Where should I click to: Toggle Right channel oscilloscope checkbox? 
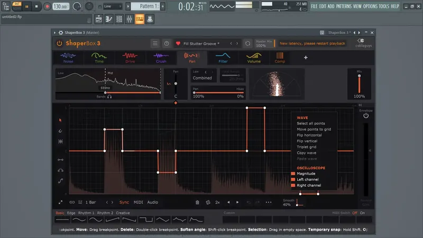click(x=293, y=186)
